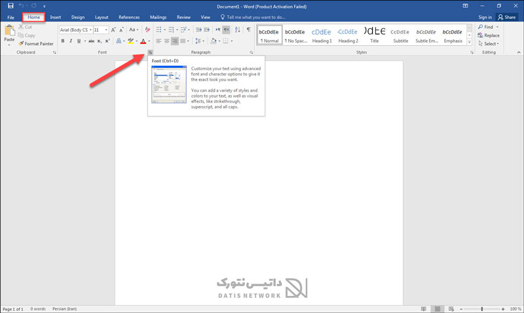
Task: Click the Shading paint bucket icon
Action: click(x=214, y=41)
